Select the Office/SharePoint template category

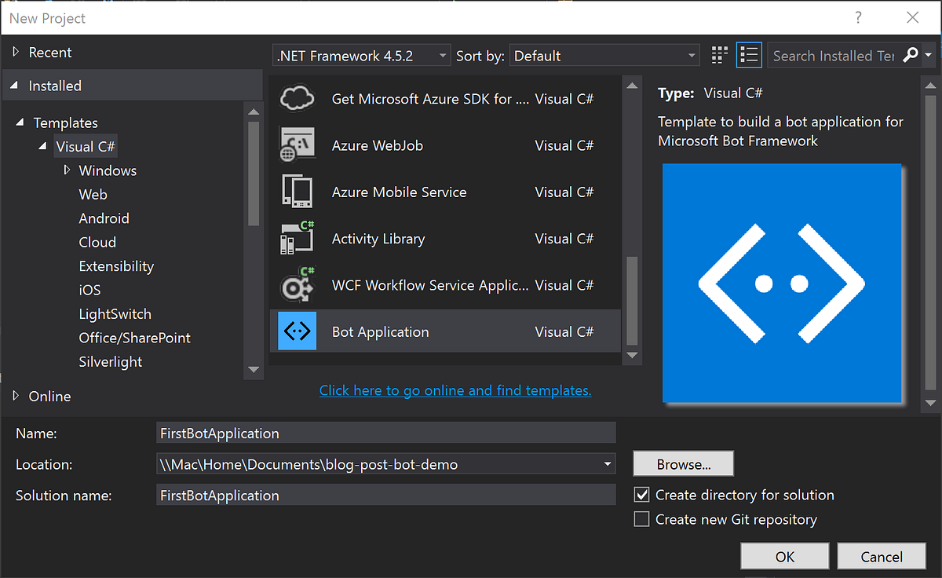click(x=133, y=338)
